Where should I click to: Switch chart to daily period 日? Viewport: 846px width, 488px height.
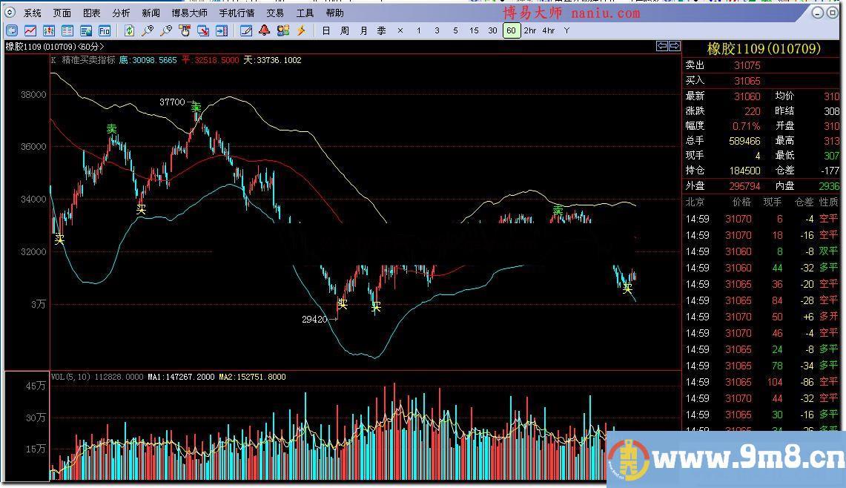coord(326,30)
